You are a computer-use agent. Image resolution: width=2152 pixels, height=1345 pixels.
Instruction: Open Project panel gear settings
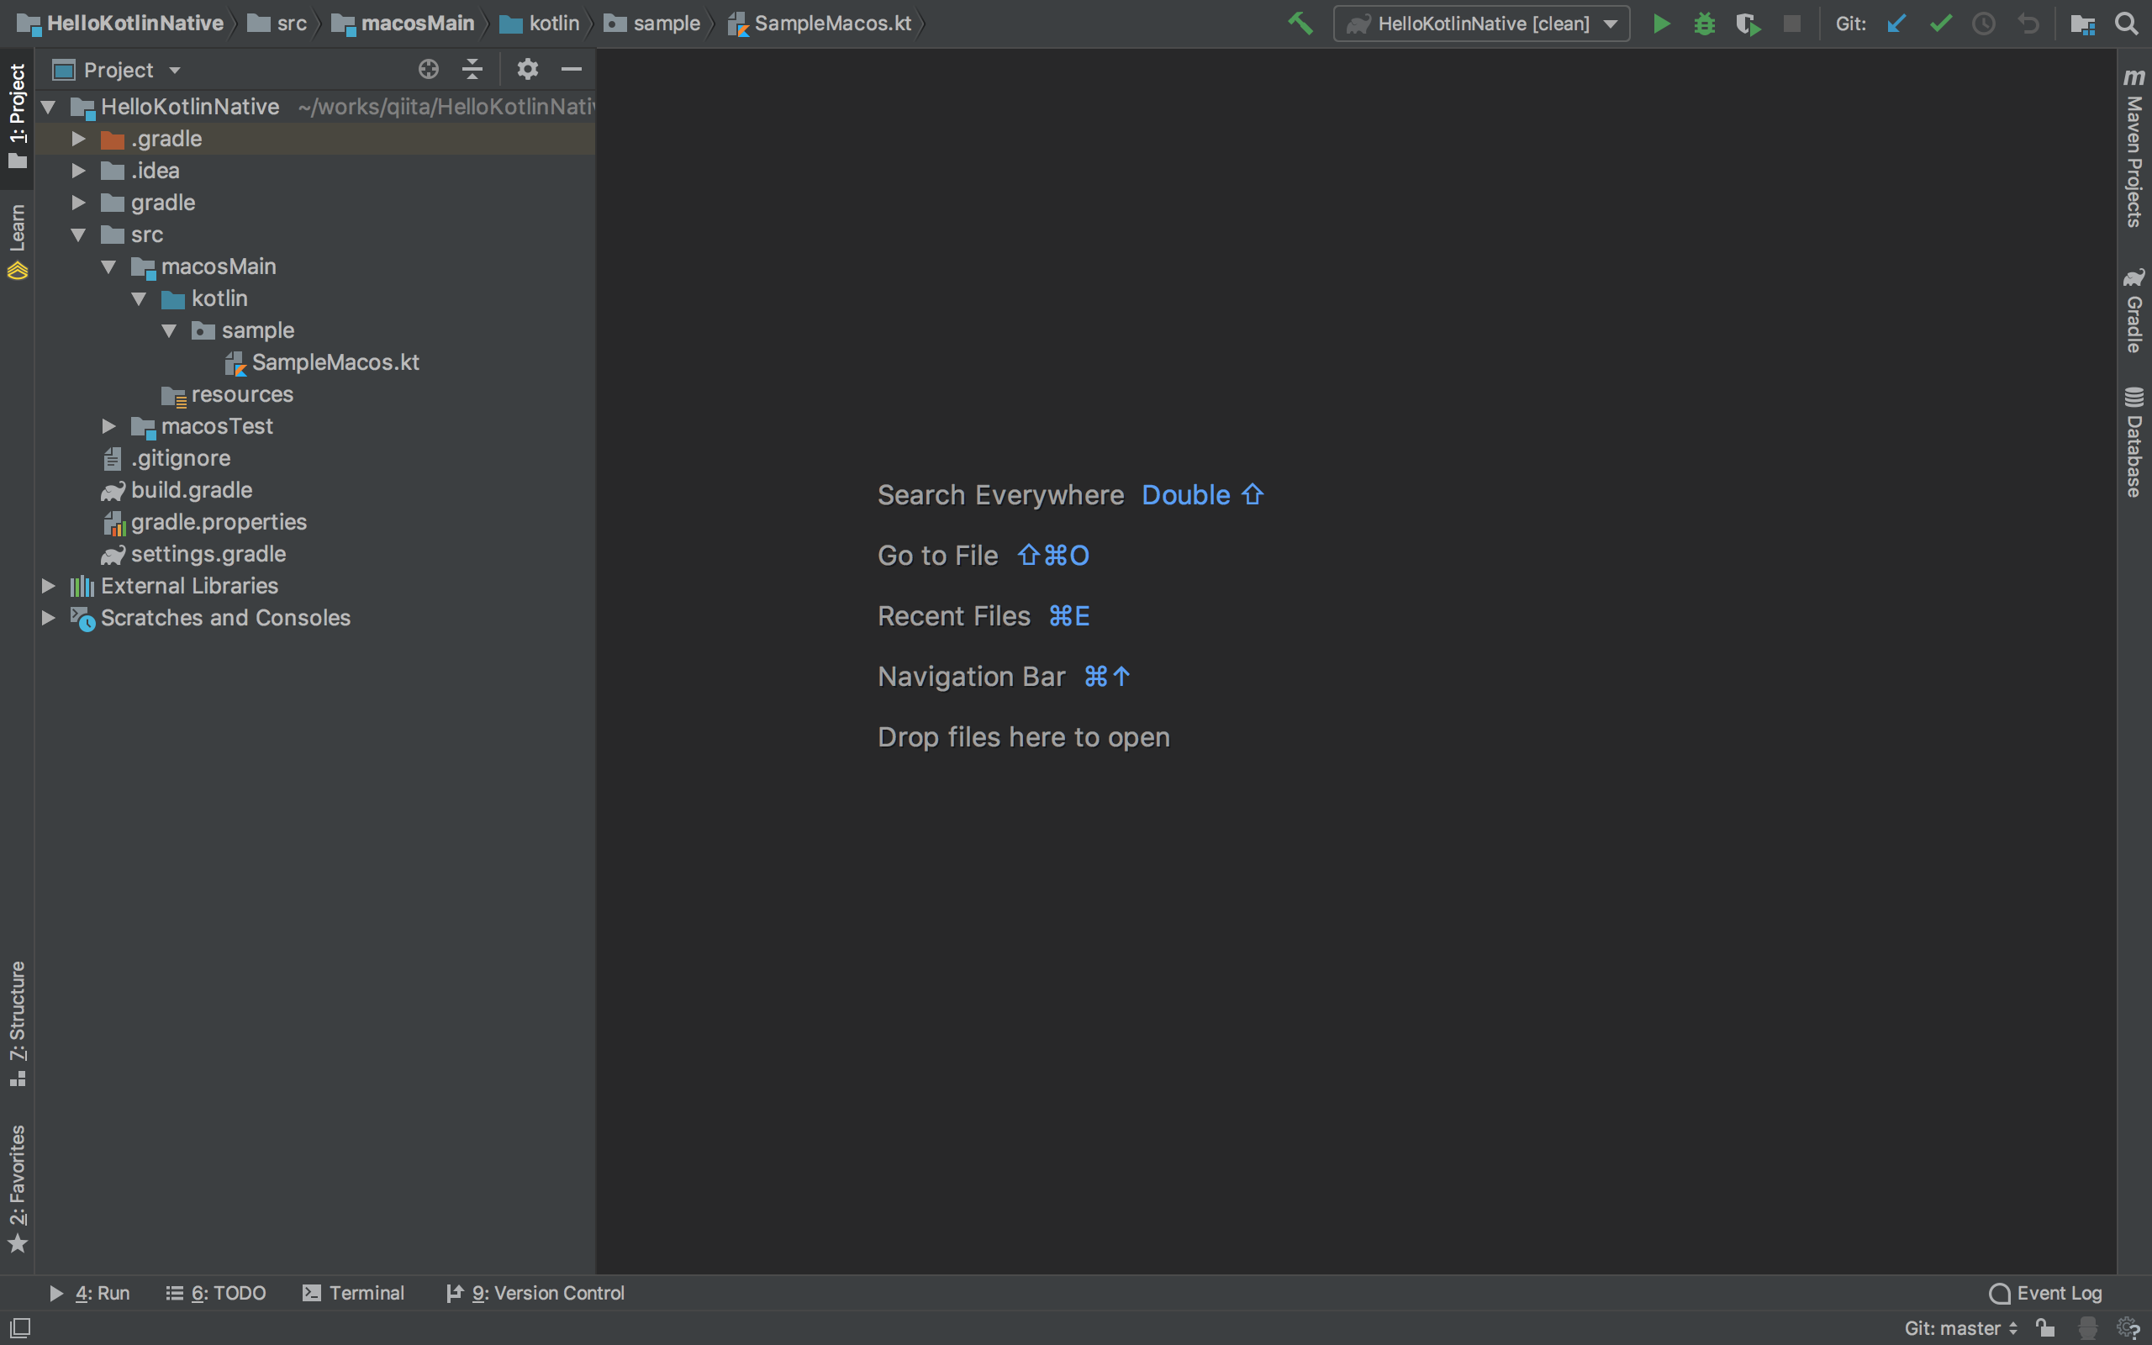pyautogui.click(x=527, y=68)
